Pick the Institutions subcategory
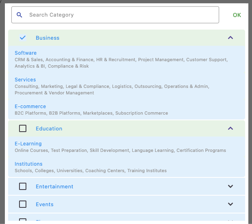 (28, 164)
